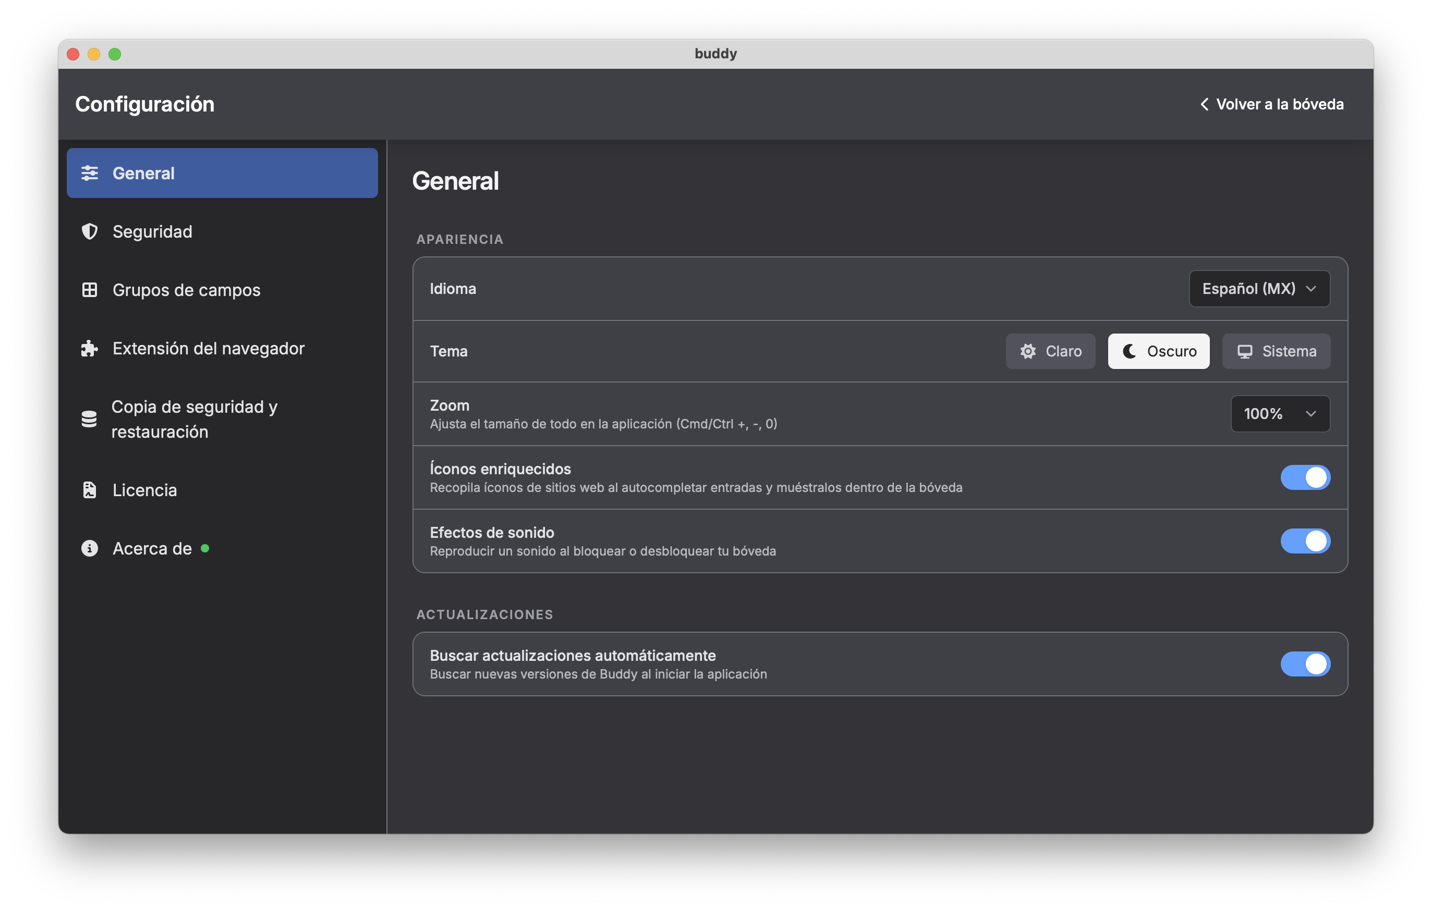The width and height of the screenshot is (1432, 911).
Task: Click the puzzle piece extension icon
Action: pyautogui.click(x=89, y=348)
